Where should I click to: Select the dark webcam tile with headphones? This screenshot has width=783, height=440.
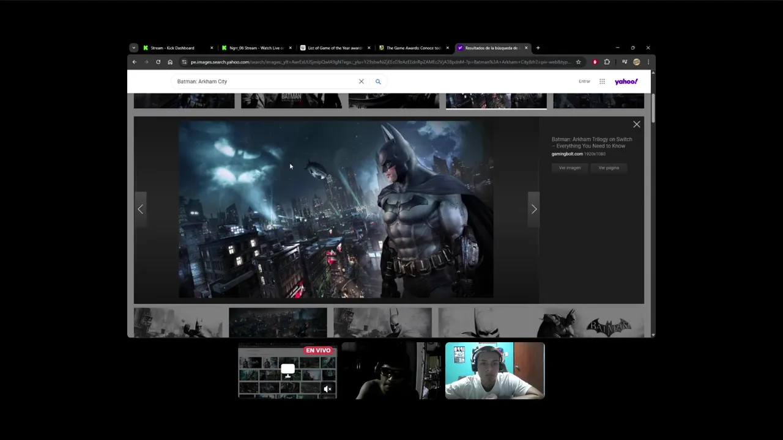(x=391, y=371)
